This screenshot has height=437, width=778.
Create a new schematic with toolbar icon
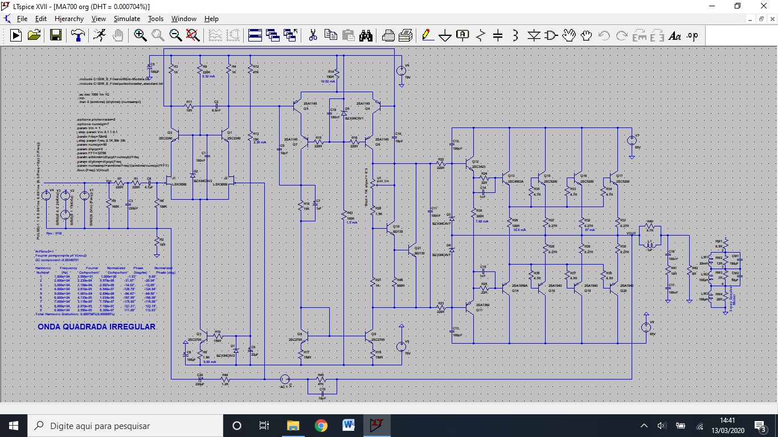click(16, 35)
